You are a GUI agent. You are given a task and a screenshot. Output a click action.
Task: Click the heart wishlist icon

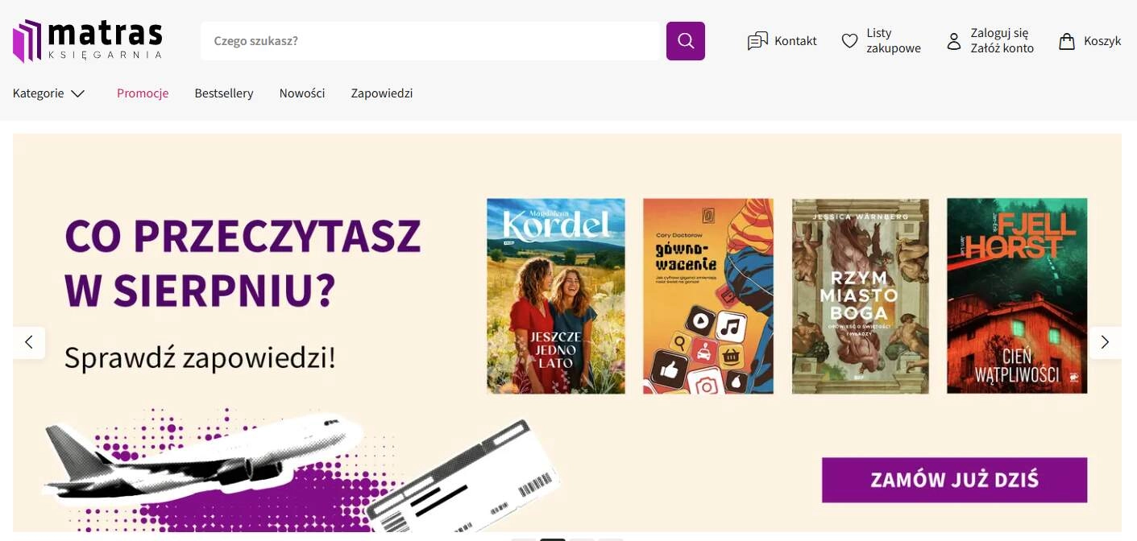pyautogui.click(x=849, y=41)
